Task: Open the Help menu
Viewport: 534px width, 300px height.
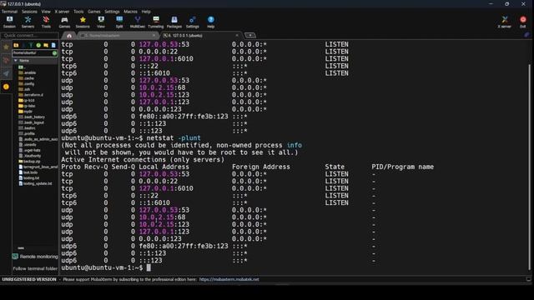Action: click(x=146, y=12)
